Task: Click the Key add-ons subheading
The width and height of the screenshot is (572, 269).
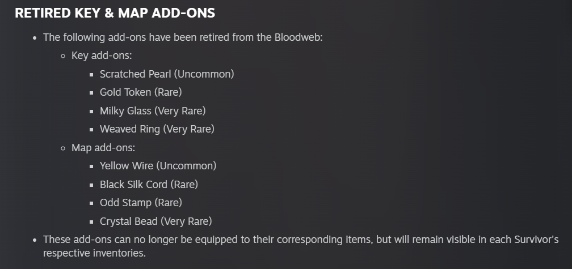Action: coord(102,55)
